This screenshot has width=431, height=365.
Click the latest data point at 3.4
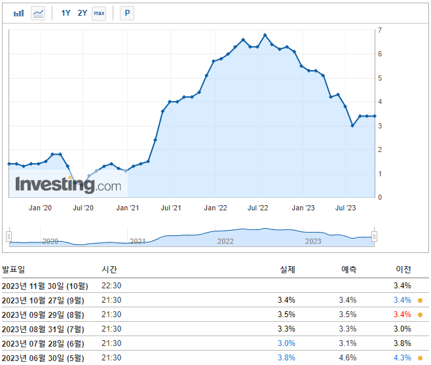pyautogui.click(x=375, y=116)
